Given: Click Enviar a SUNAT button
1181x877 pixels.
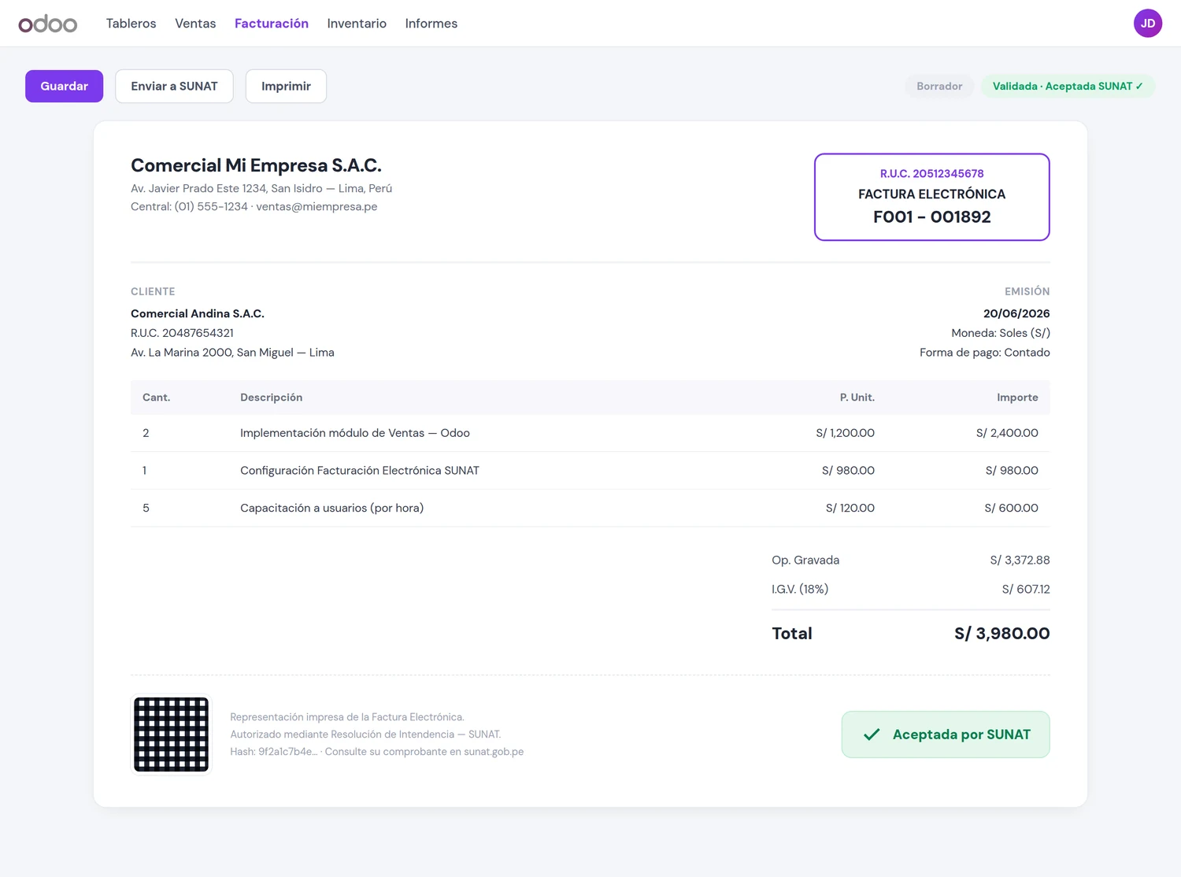Looking at the screenshot, I should pos(174,86).
